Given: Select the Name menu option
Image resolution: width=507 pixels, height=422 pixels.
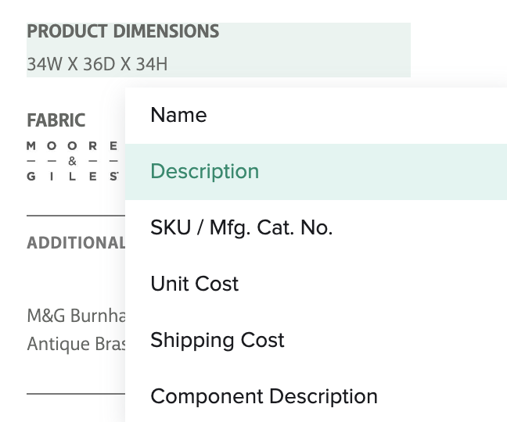Looking at the screenshot, I should click(178, 116).
